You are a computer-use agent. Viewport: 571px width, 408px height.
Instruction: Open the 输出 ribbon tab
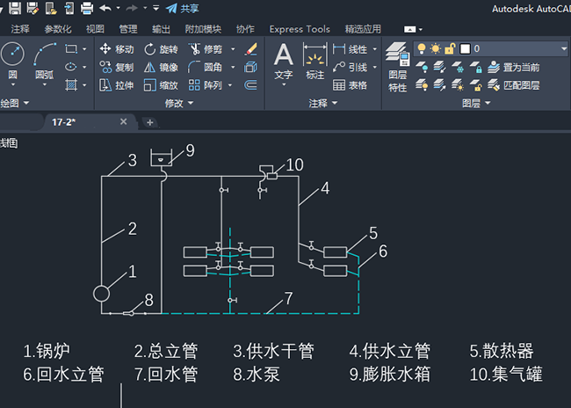[x=161, y=29]
